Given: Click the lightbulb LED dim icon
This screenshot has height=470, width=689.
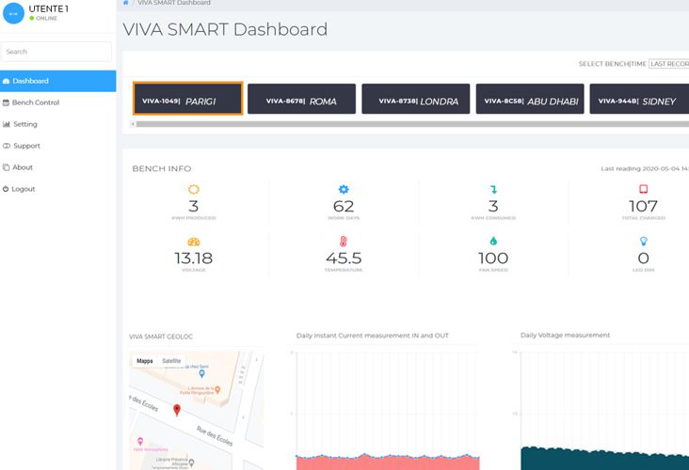Looking at the screenshot, I should click(x=644, y=241).
